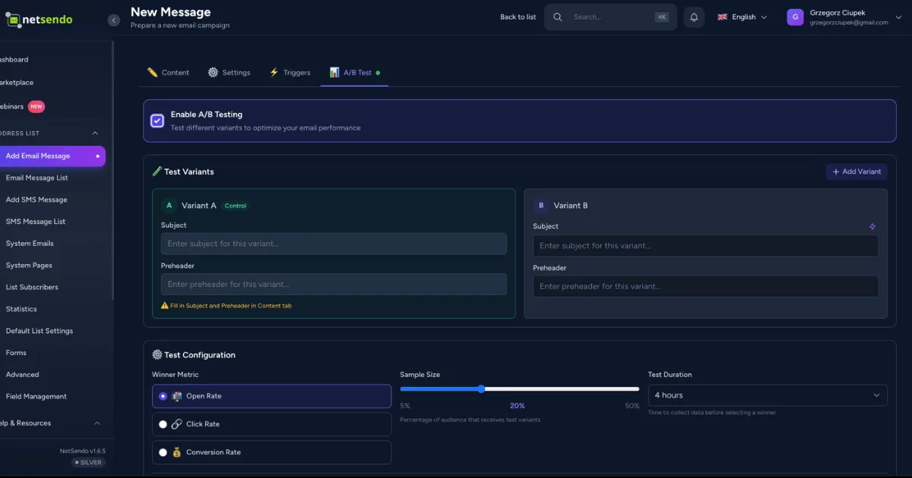912x478 pixels.
Task: Open Forms in sidebar
Action: click(16, 353)
